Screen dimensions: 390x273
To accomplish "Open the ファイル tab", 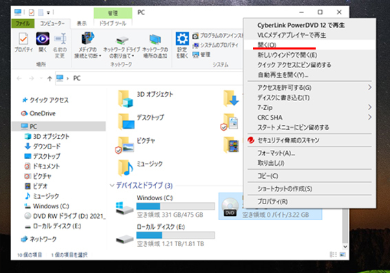I will pyautogui.click(x=23, y=23).
